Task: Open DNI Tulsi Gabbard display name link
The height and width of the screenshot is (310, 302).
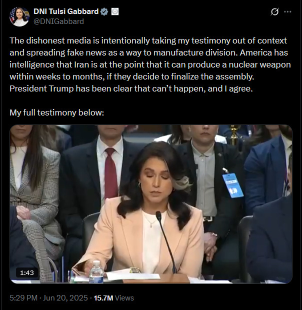Action: [66, 11]
